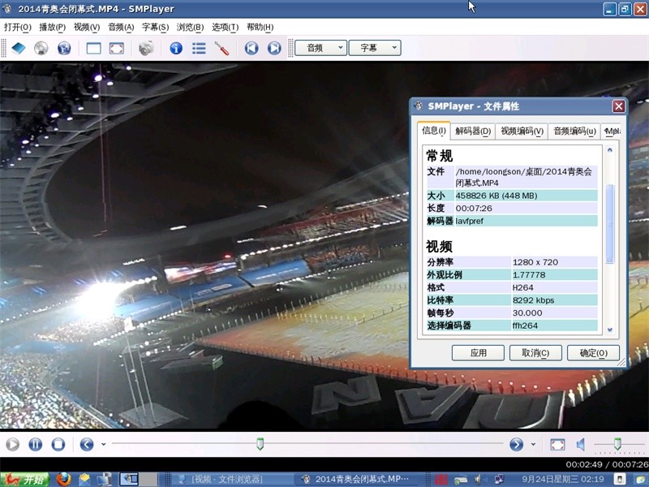Open the 开始 start menu button

(25, 480)
